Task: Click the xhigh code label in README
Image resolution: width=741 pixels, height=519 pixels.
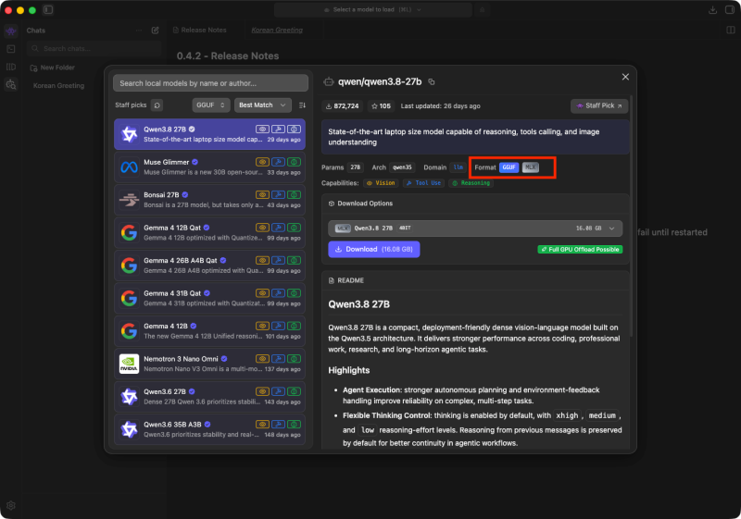Action: click(x=567, y=415)
